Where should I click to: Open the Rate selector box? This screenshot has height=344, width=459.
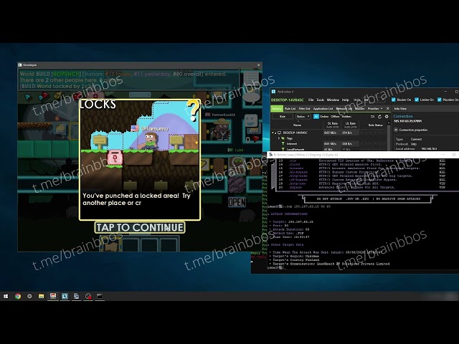tap(282, 116)
